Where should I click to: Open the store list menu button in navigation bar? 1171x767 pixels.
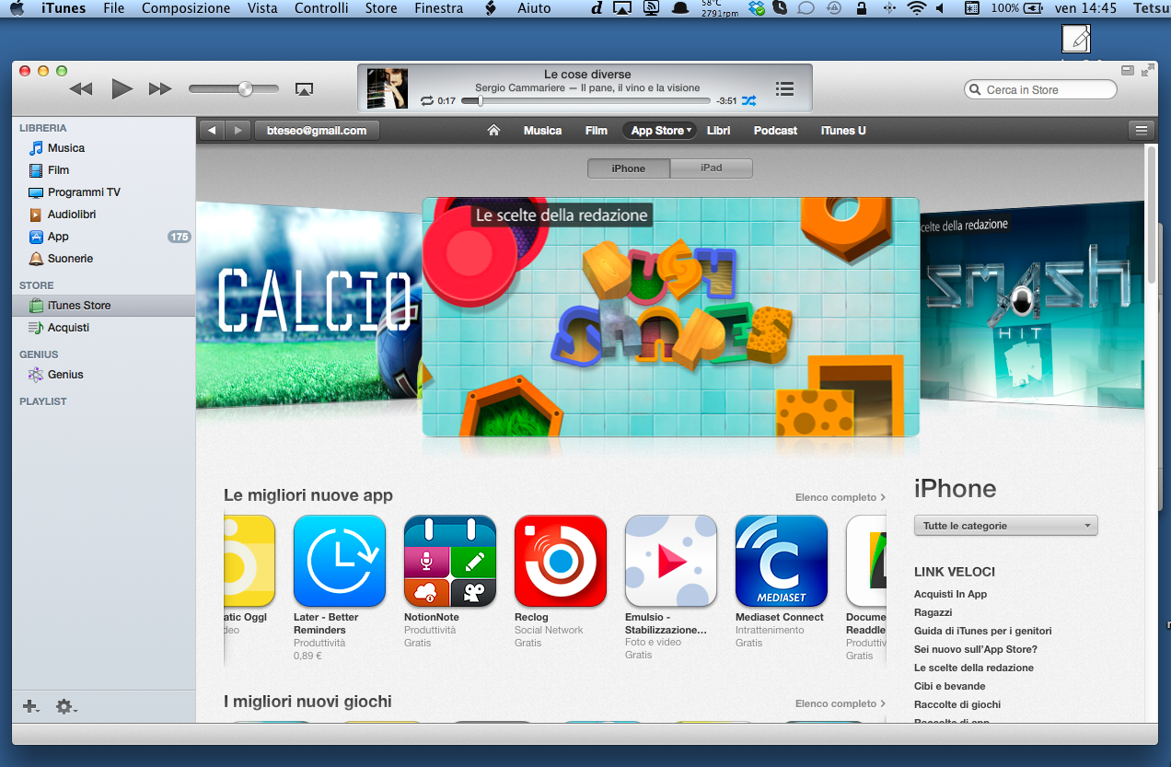1142,131
